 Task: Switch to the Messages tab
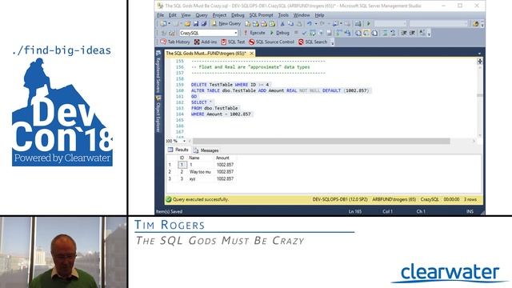(x=206, y=150)
